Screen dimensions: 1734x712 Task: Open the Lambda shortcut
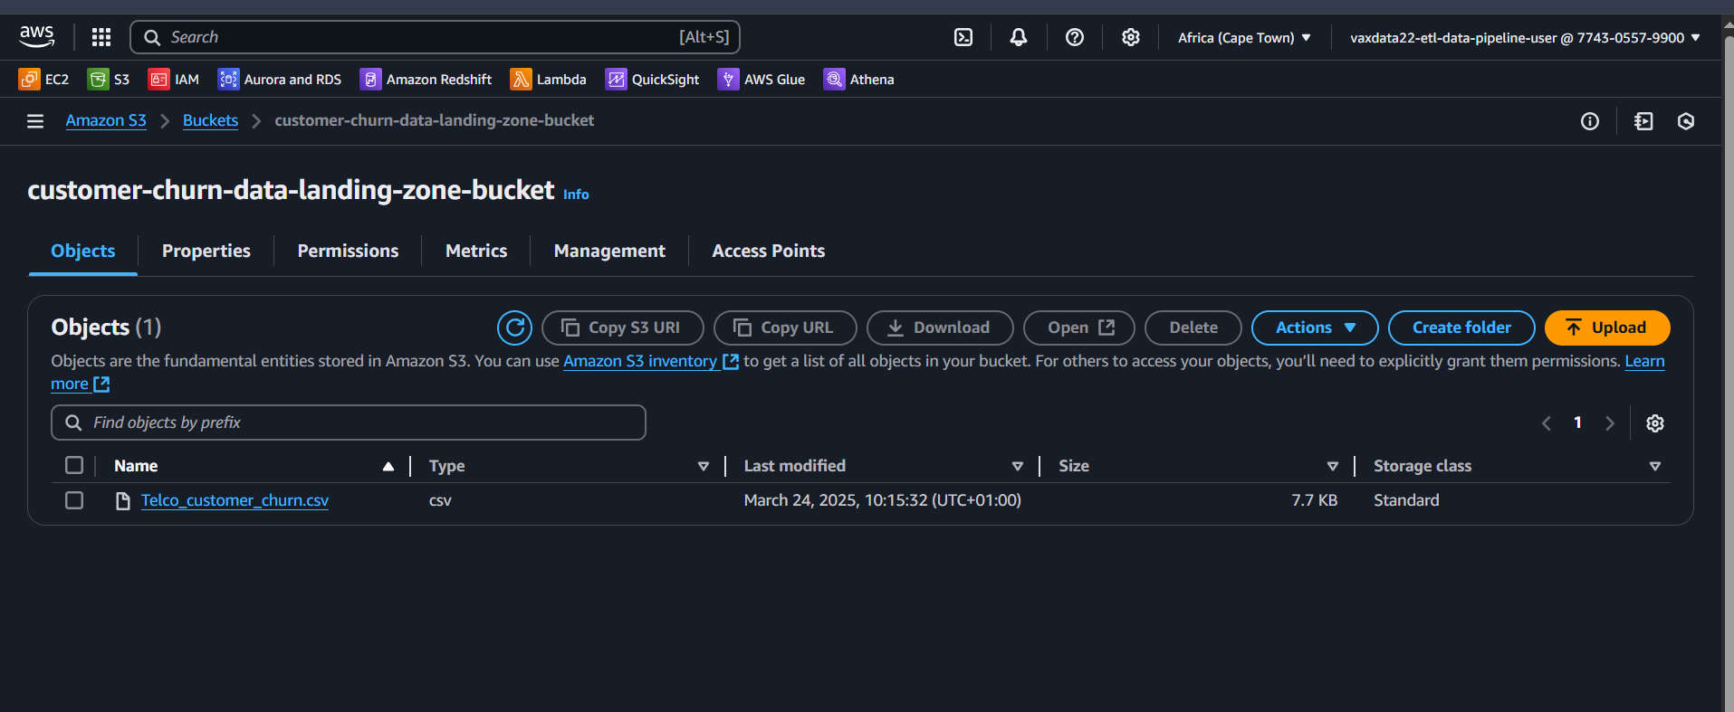click(548, 80)
